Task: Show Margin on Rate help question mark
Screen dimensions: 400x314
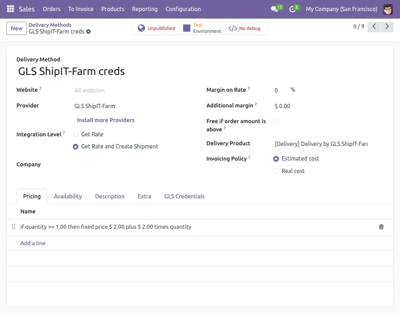Action: 249,88
